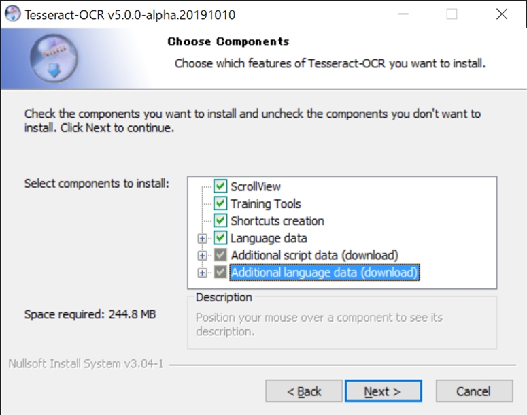Expand Additional language data node
Viewport: 527px width, 415px height.
pos(202,273)
